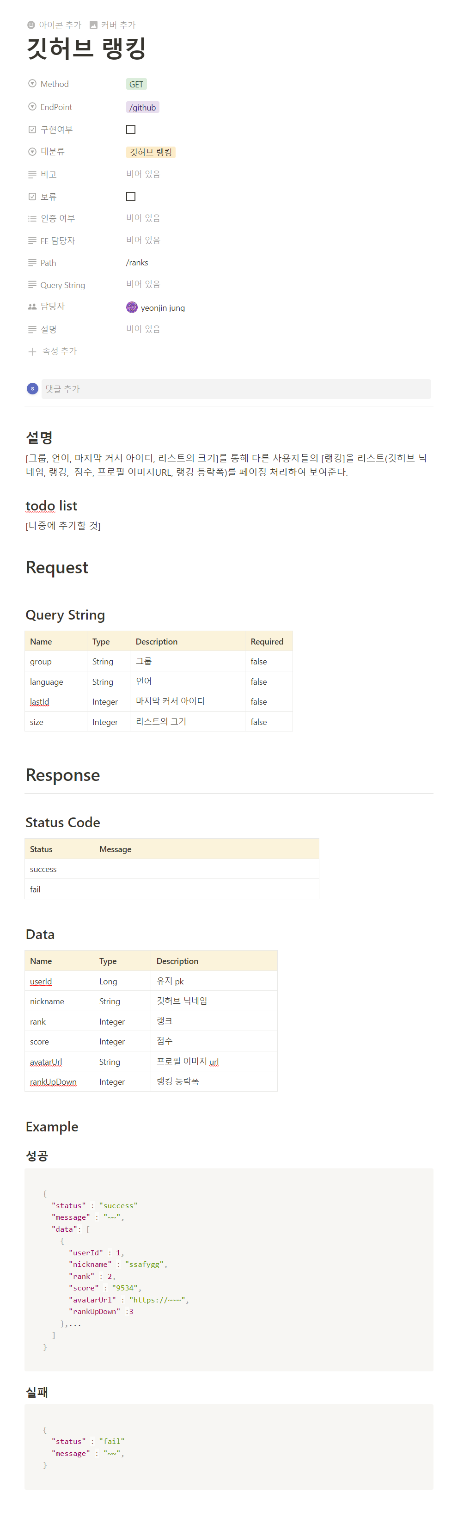The width and height of the screenshot is (470, 1517).
Task: Click the nickname cell in Data table
Action: [60, 1001]
